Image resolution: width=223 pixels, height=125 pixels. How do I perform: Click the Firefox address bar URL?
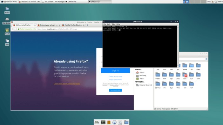coord(57,29)
